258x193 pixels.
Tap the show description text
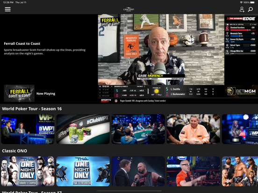point(44,52)
